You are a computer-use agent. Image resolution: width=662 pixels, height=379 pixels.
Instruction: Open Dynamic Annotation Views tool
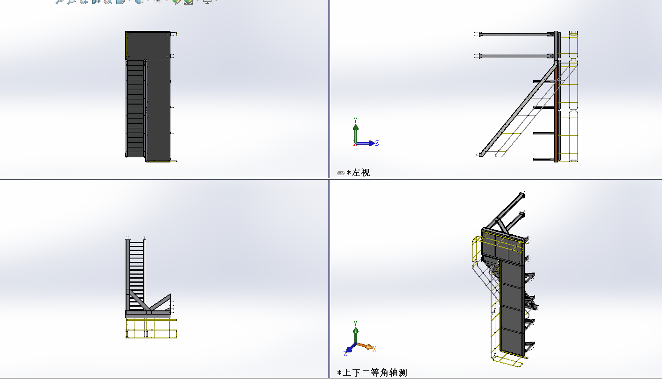tap(108, 1)
